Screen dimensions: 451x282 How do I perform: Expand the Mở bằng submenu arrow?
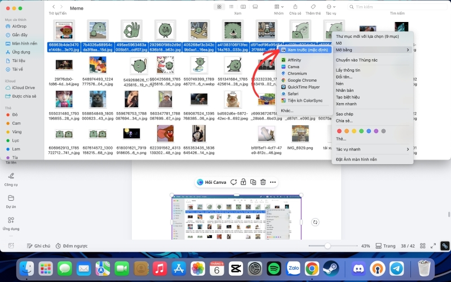[408, 50]
